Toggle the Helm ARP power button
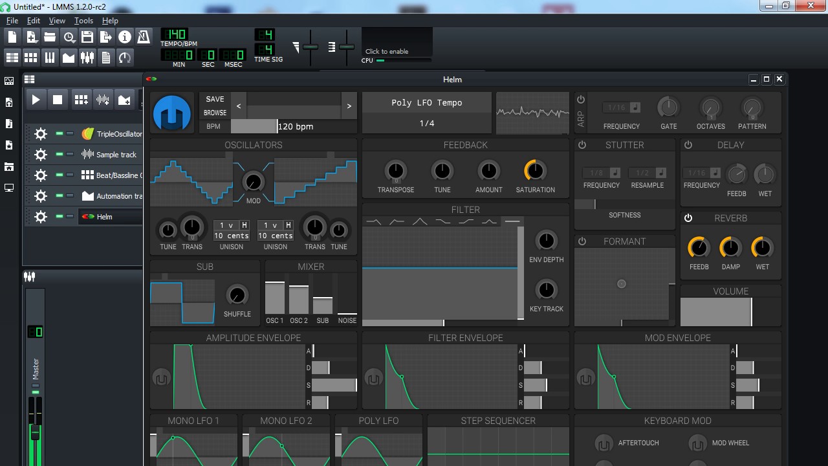Viewport: 828px width, 466px height. (581, 100)
